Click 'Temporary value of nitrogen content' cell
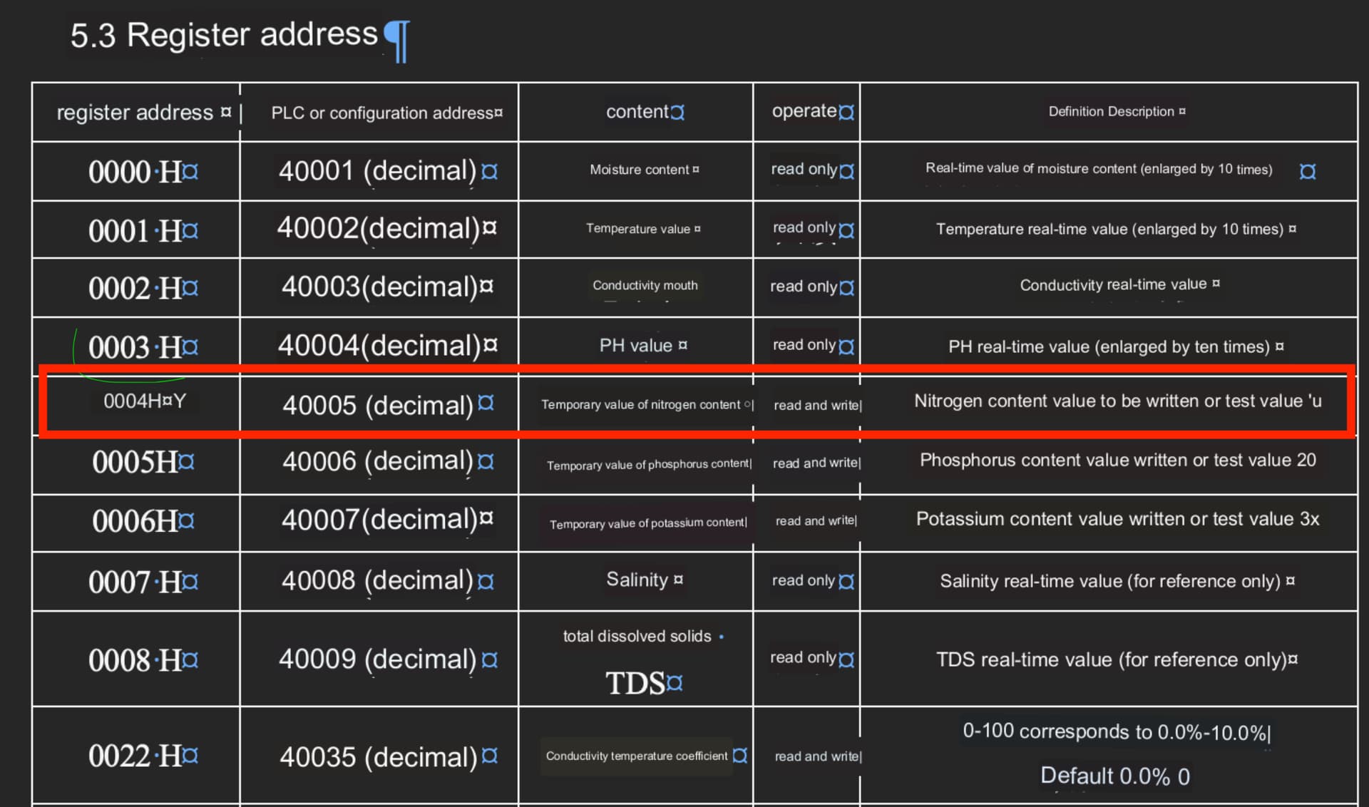 click(640, 405)
